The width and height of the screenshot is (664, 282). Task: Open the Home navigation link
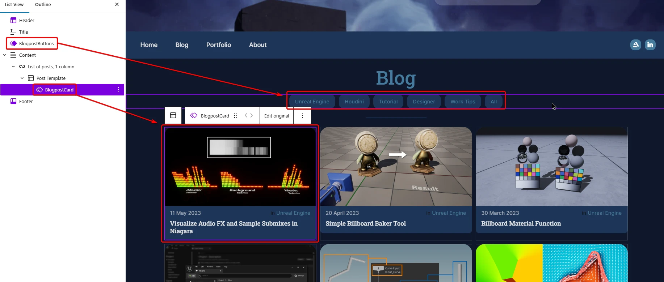coord(149,45)
